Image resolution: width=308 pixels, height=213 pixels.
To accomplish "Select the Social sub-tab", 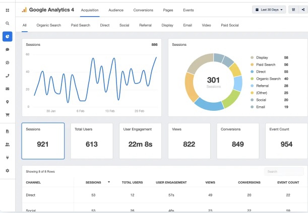I will 125,25.
